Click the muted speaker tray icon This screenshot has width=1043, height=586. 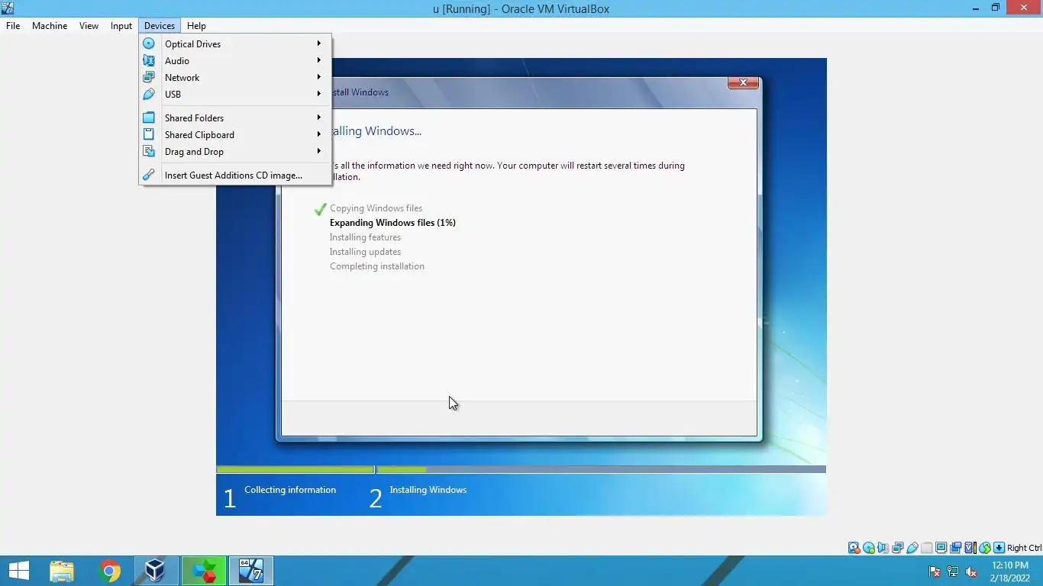(x=971, y=572)
